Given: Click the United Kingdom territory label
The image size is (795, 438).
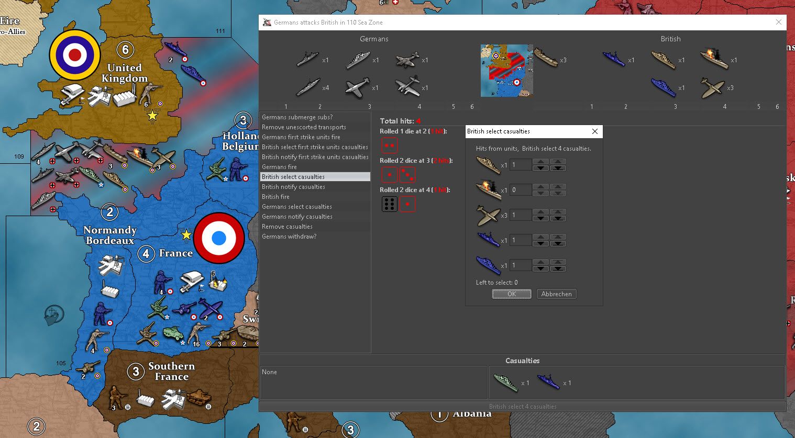Looking at the screenshot, I should pos(125,73).
